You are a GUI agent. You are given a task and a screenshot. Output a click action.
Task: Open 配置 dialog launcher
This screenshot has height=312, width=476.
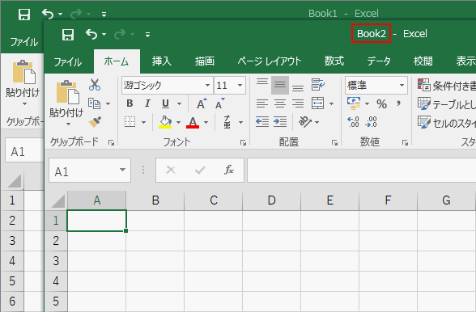coord(334,142)
